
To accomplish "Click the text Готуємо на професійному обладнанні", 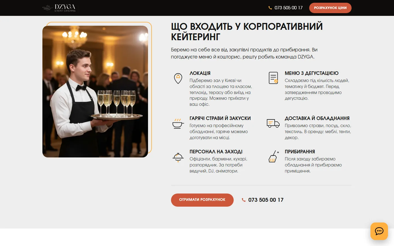I will (219, 131).
